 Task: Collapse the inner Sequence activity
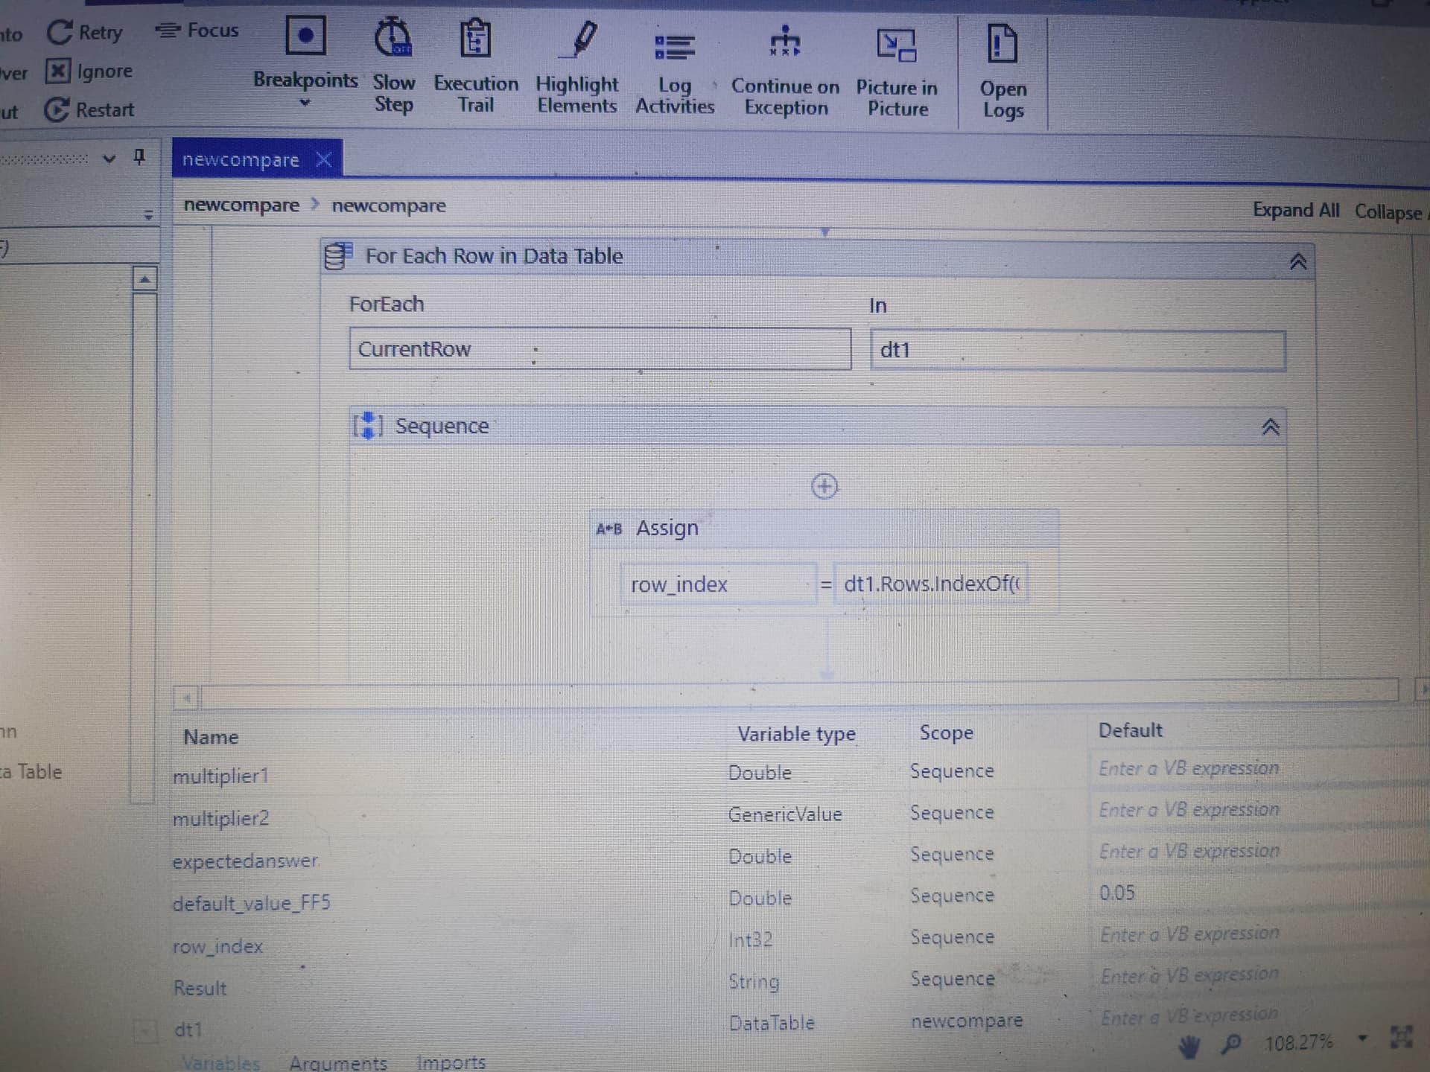point(1270,427)
